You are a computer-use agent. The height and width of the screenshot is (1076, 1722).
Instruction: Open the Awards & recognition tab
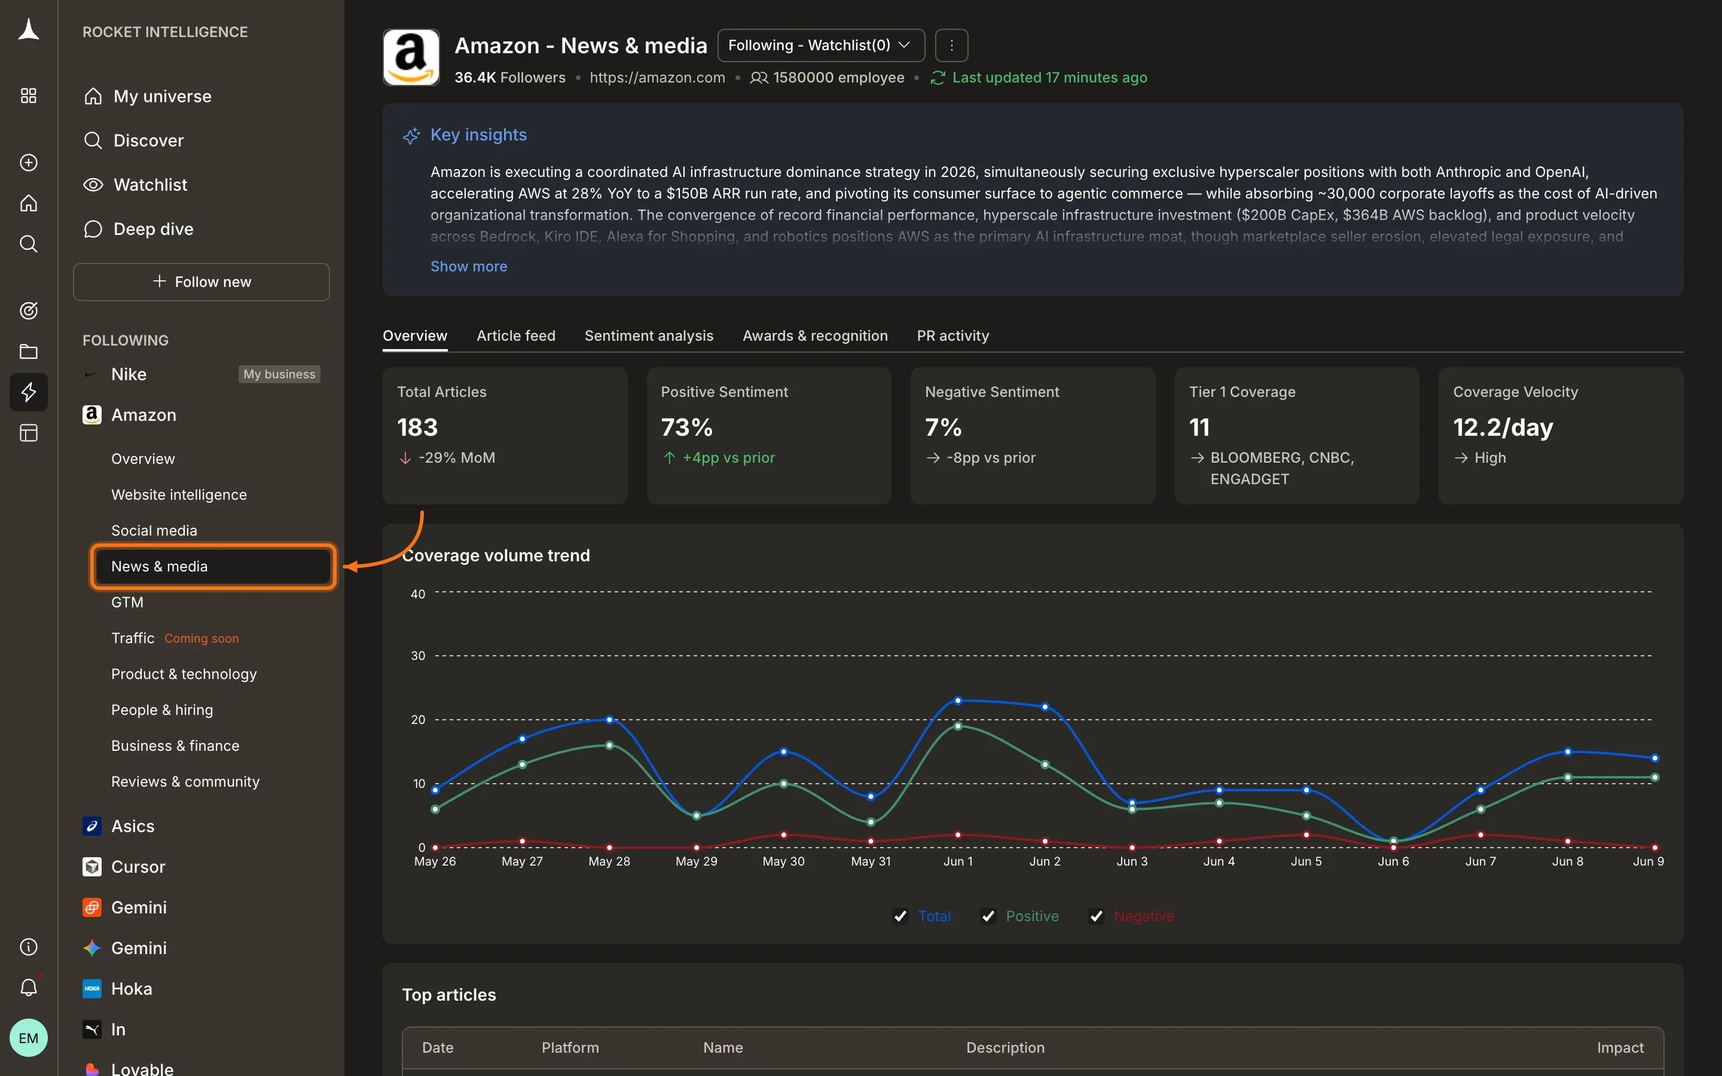click(x=816, y=336)
